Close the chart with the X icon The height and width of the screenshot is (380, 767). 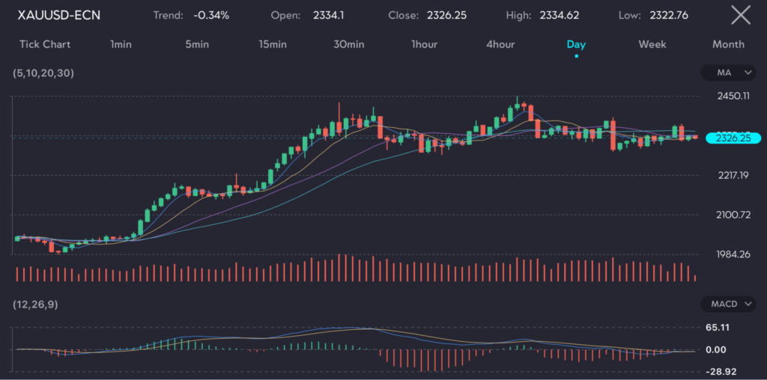click(x=740, y=14)
